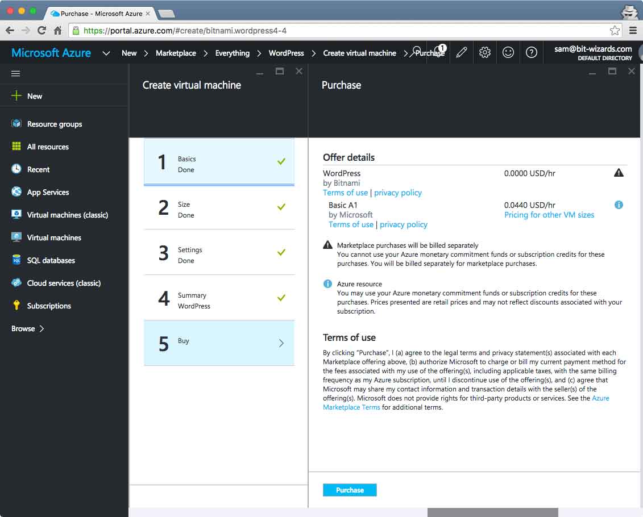643x517 pixels.
Task: Reload the page with the refresh icon
Action: click(x=42, y=30)
